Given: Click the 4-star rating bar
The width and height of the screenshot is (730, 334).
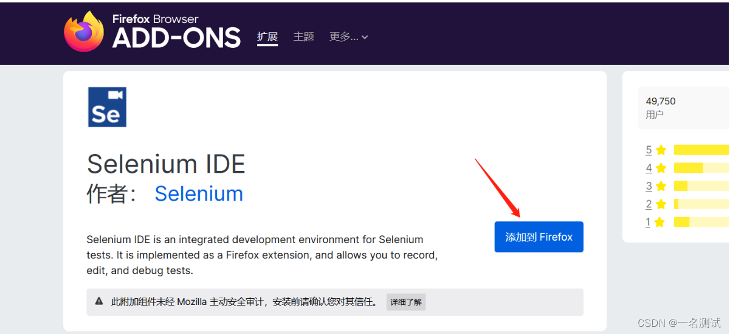Looking at the screenshot, I should [701, 168].
